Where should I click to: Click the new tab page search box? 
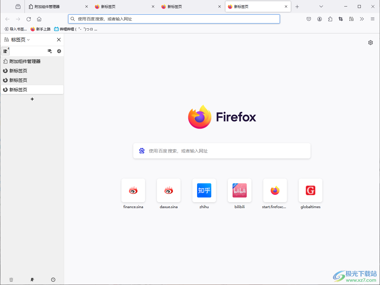pos(222,151)
